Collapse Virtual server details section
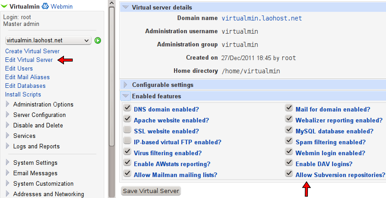Image resolution: width=386 pixels, height=198 pixels. point(126,7)
